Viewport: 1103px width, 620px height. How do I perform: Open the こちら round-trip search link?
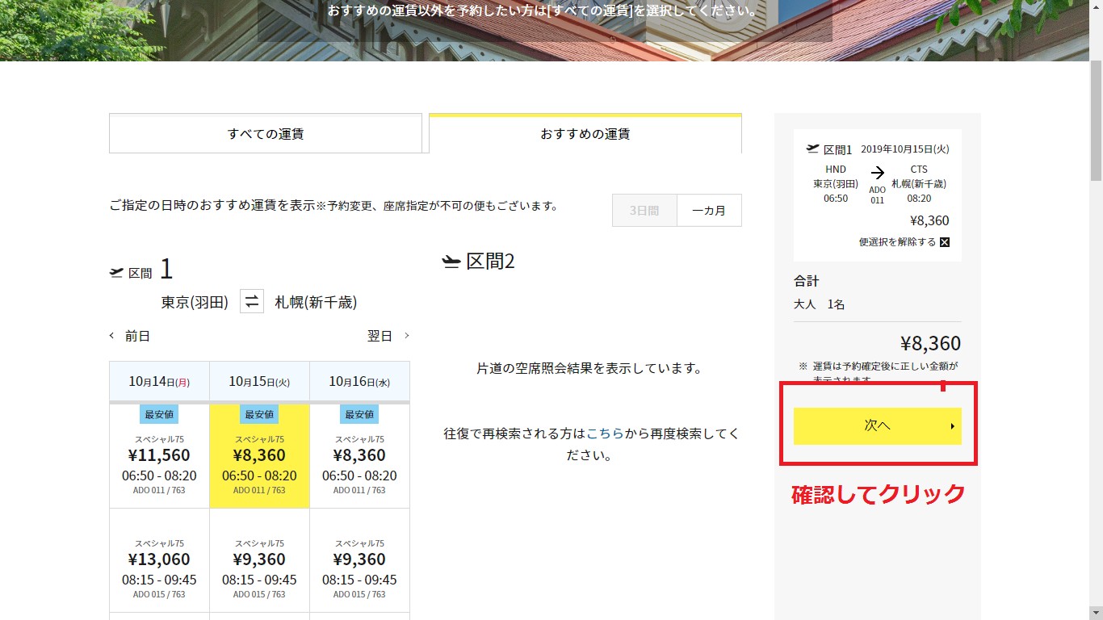tap(605, 434)
